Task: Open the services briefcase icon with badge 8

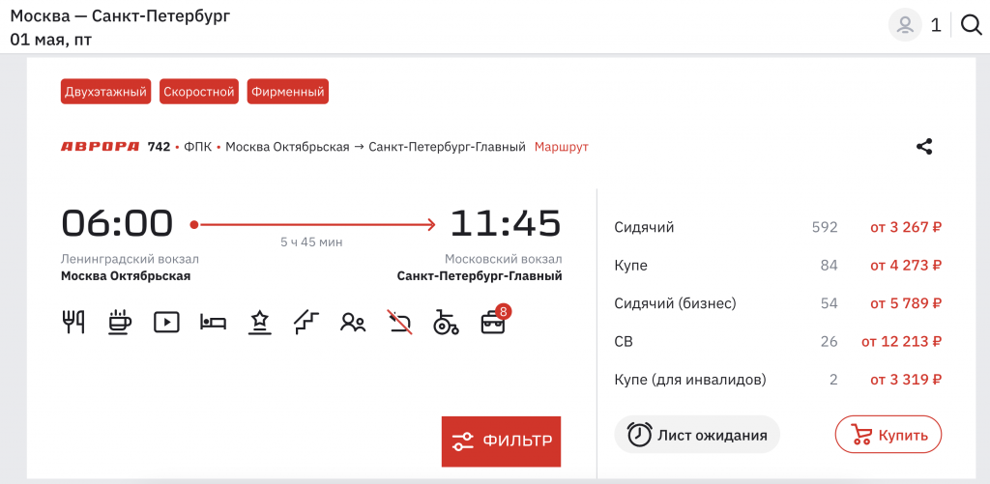Action: pos(493,322)
